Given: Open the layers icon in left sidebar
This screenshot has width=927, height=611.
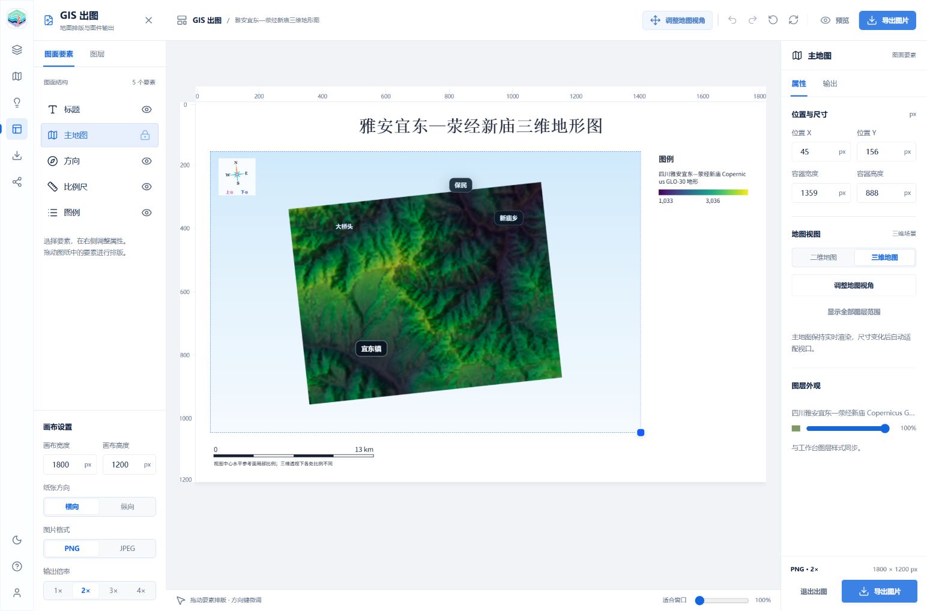Looking at the screenshot, I should pyautogui.click(x=17, y=50).
